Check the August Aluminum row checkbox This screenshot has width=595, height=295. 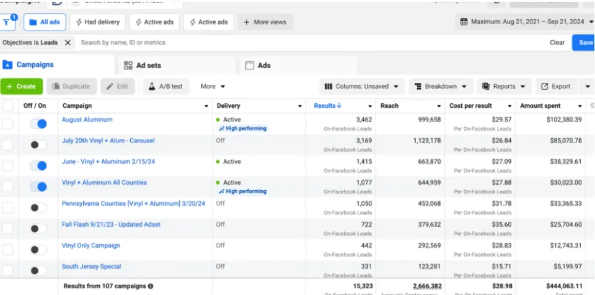coord(7,124)
